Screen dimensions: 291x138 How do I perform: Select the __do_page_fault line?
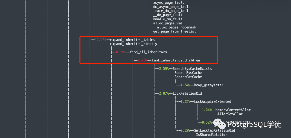pos(168,15)
